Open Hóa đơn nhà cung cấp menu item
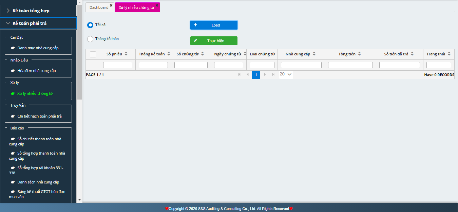This screenshot has height=212, width=458. point(36,71)
